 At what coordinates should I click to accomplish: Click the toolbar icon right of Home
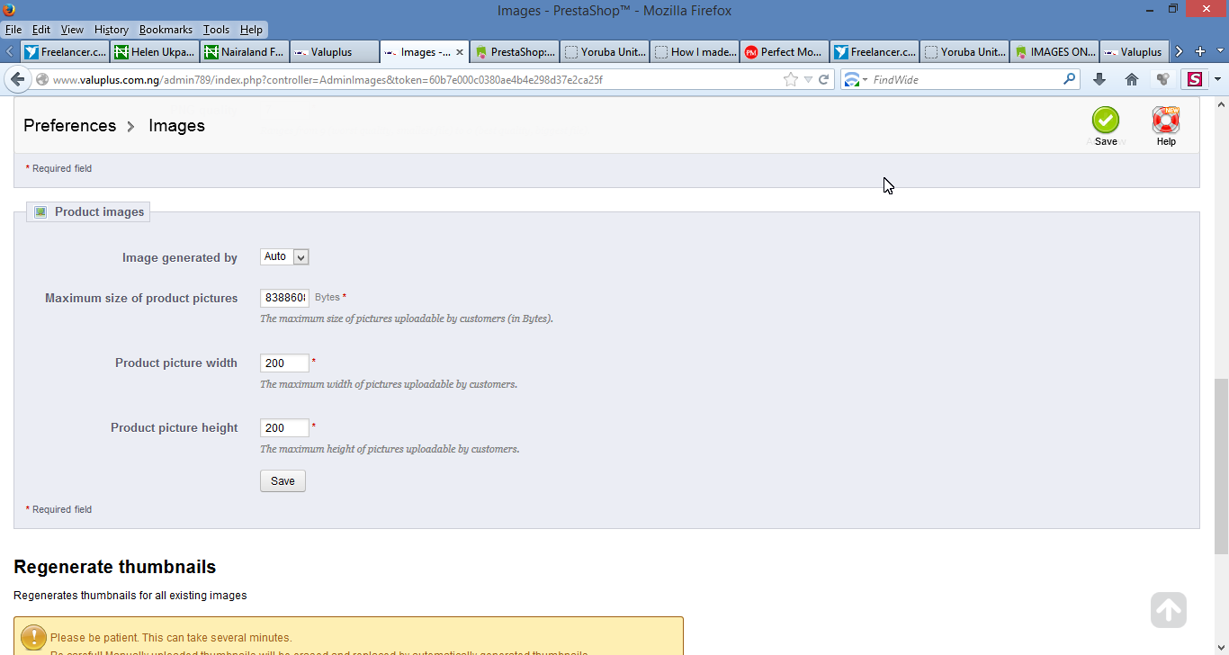click(x=1163, y=79)
